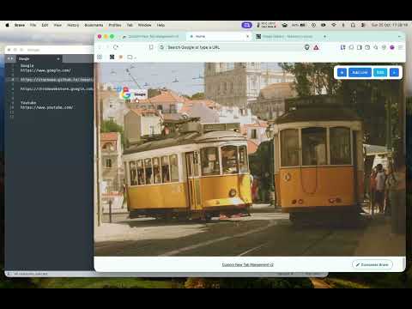
Task: Click the Edit button
Action: point(380,72)
